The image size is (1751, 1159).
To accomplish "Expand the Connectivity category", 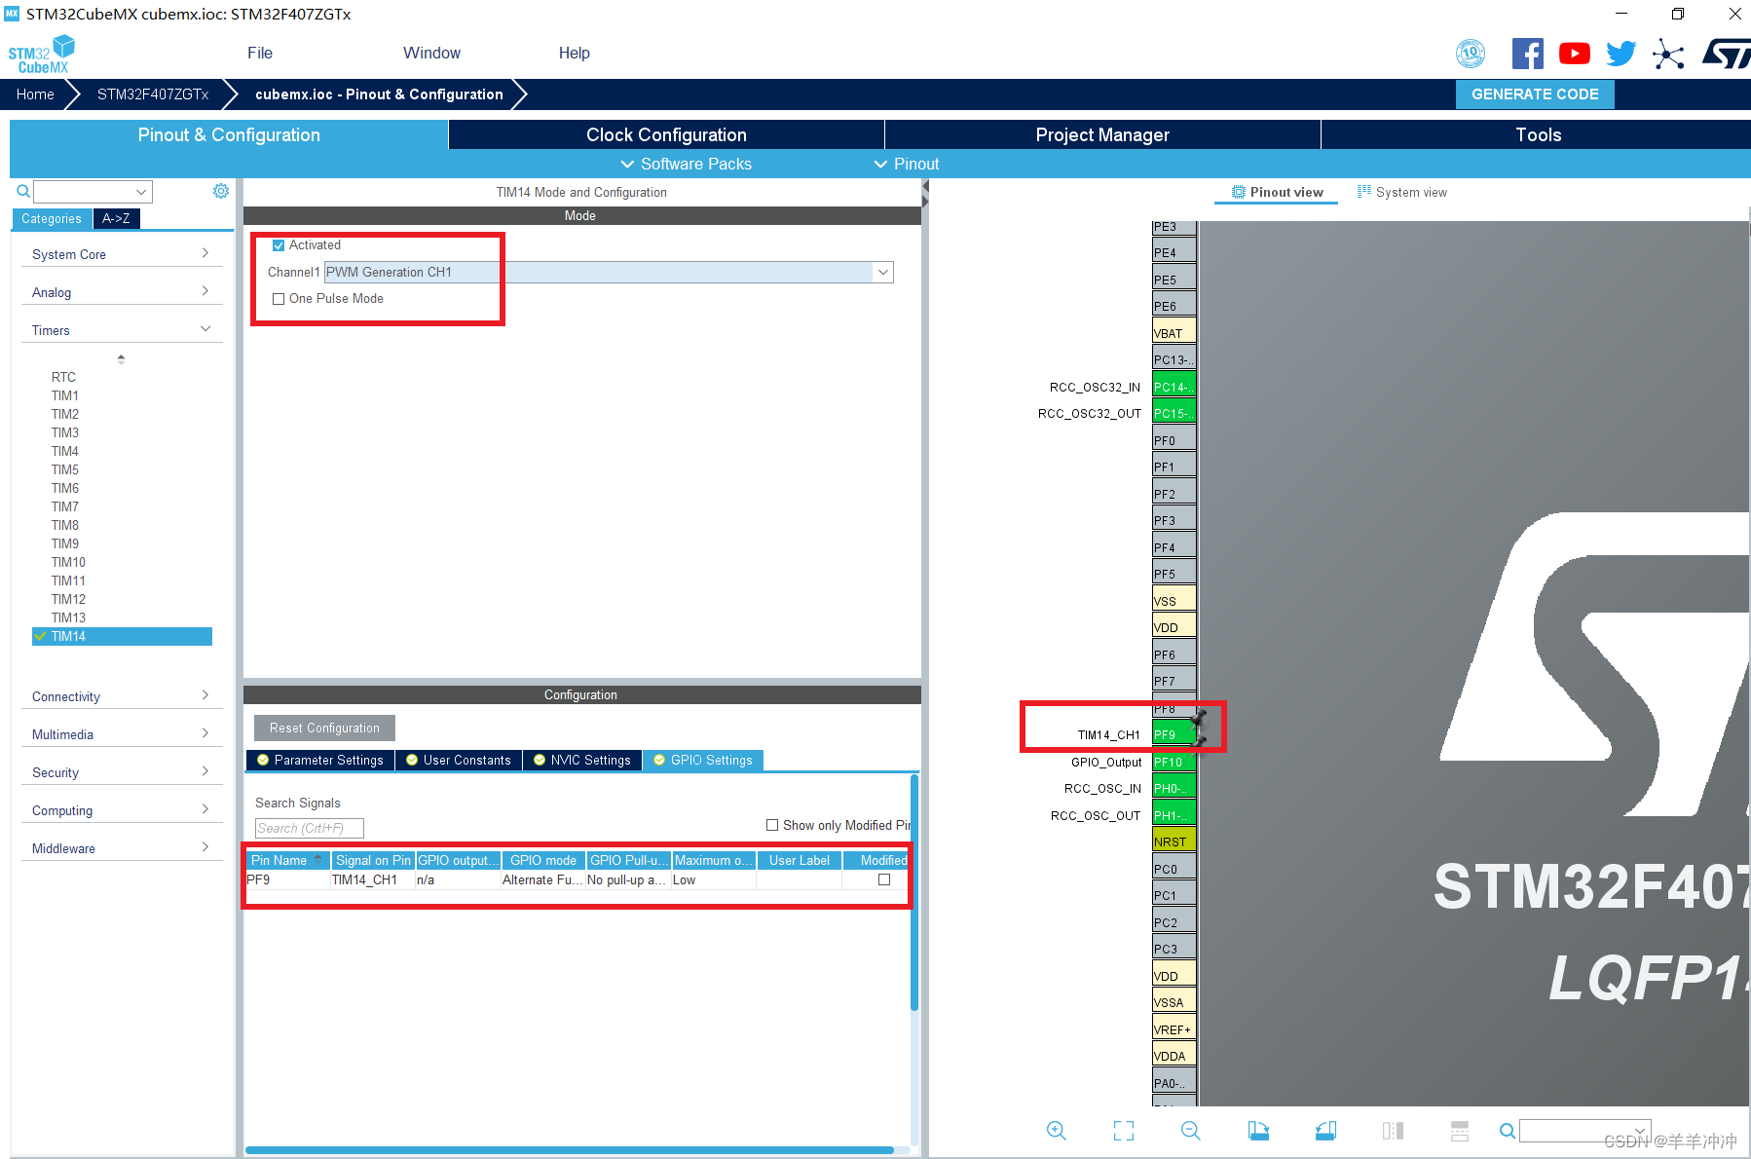I will [122, 696].
